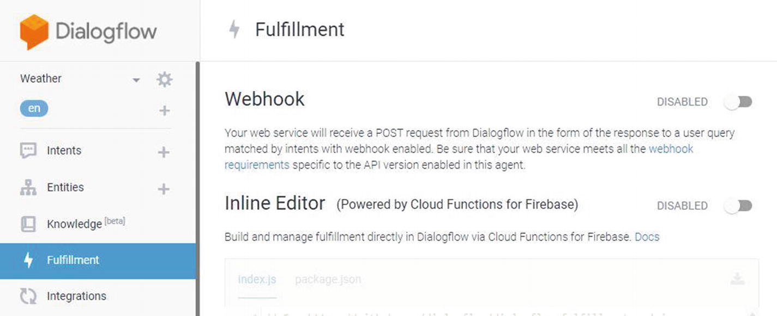Click the Intents speech bubble icon
The width and height of the screenshot is (777, 316).
(x=28, y=151)
